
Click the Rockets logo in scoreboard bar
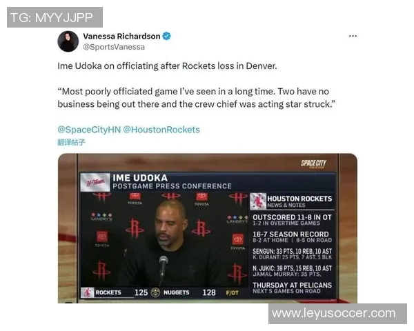(x=87, y=292)
